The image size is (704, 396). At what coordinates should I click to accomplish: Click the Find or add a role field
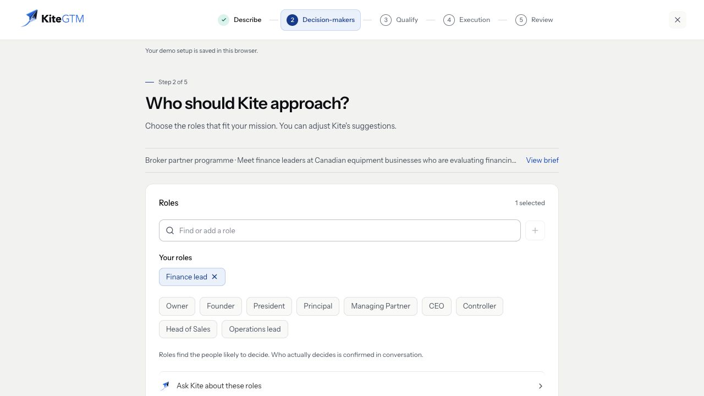pos(340,230)
